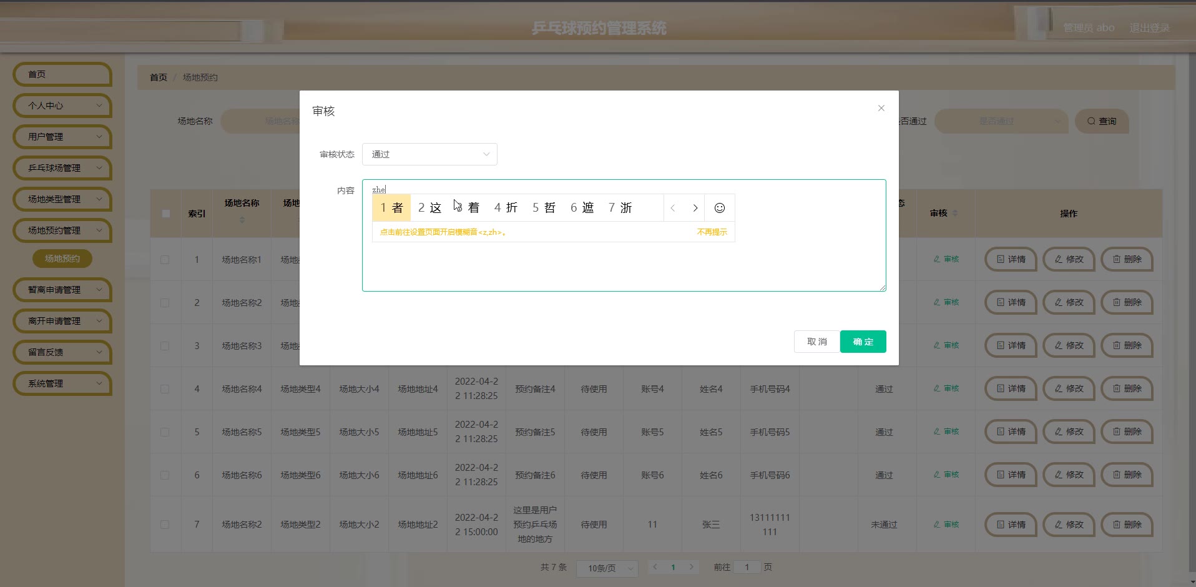This screenshot has width=1196, height=587.
Task: Click 未通过 status in row 7
Action: 884,525
